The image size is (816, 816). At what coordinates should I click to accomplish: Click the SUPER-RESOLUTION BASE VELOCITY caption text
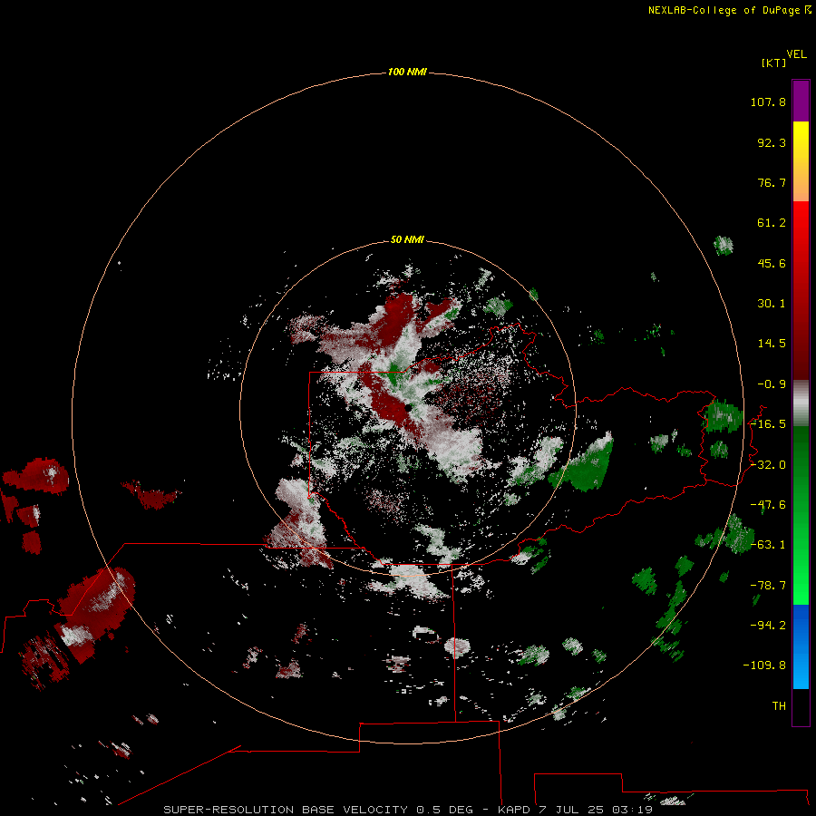pos(286,810)
